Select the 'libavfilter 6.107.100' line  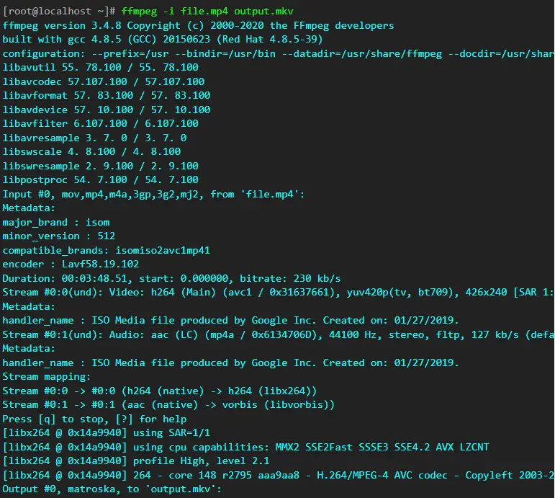coord(100,124)
